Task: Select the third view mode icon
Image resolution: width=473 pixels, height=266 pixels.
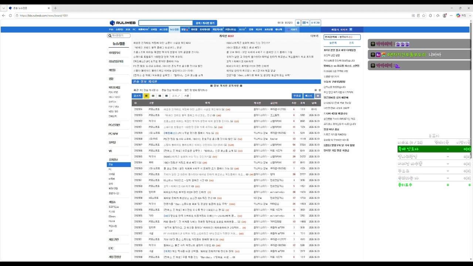Action: (160, 96)
